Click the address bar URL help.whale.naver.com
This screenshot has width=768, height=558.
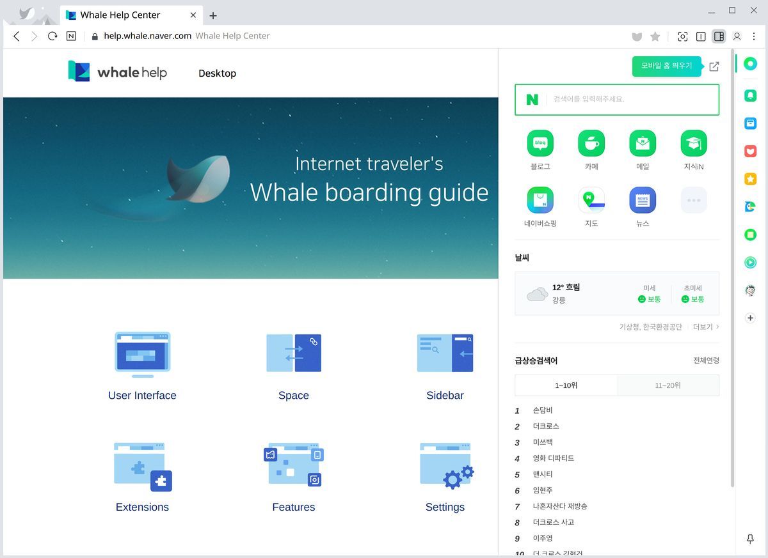(x=148, y=36)
